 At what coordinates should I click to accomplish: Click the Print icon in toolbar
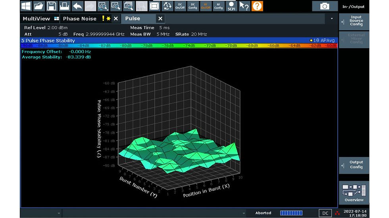[64, 6]
